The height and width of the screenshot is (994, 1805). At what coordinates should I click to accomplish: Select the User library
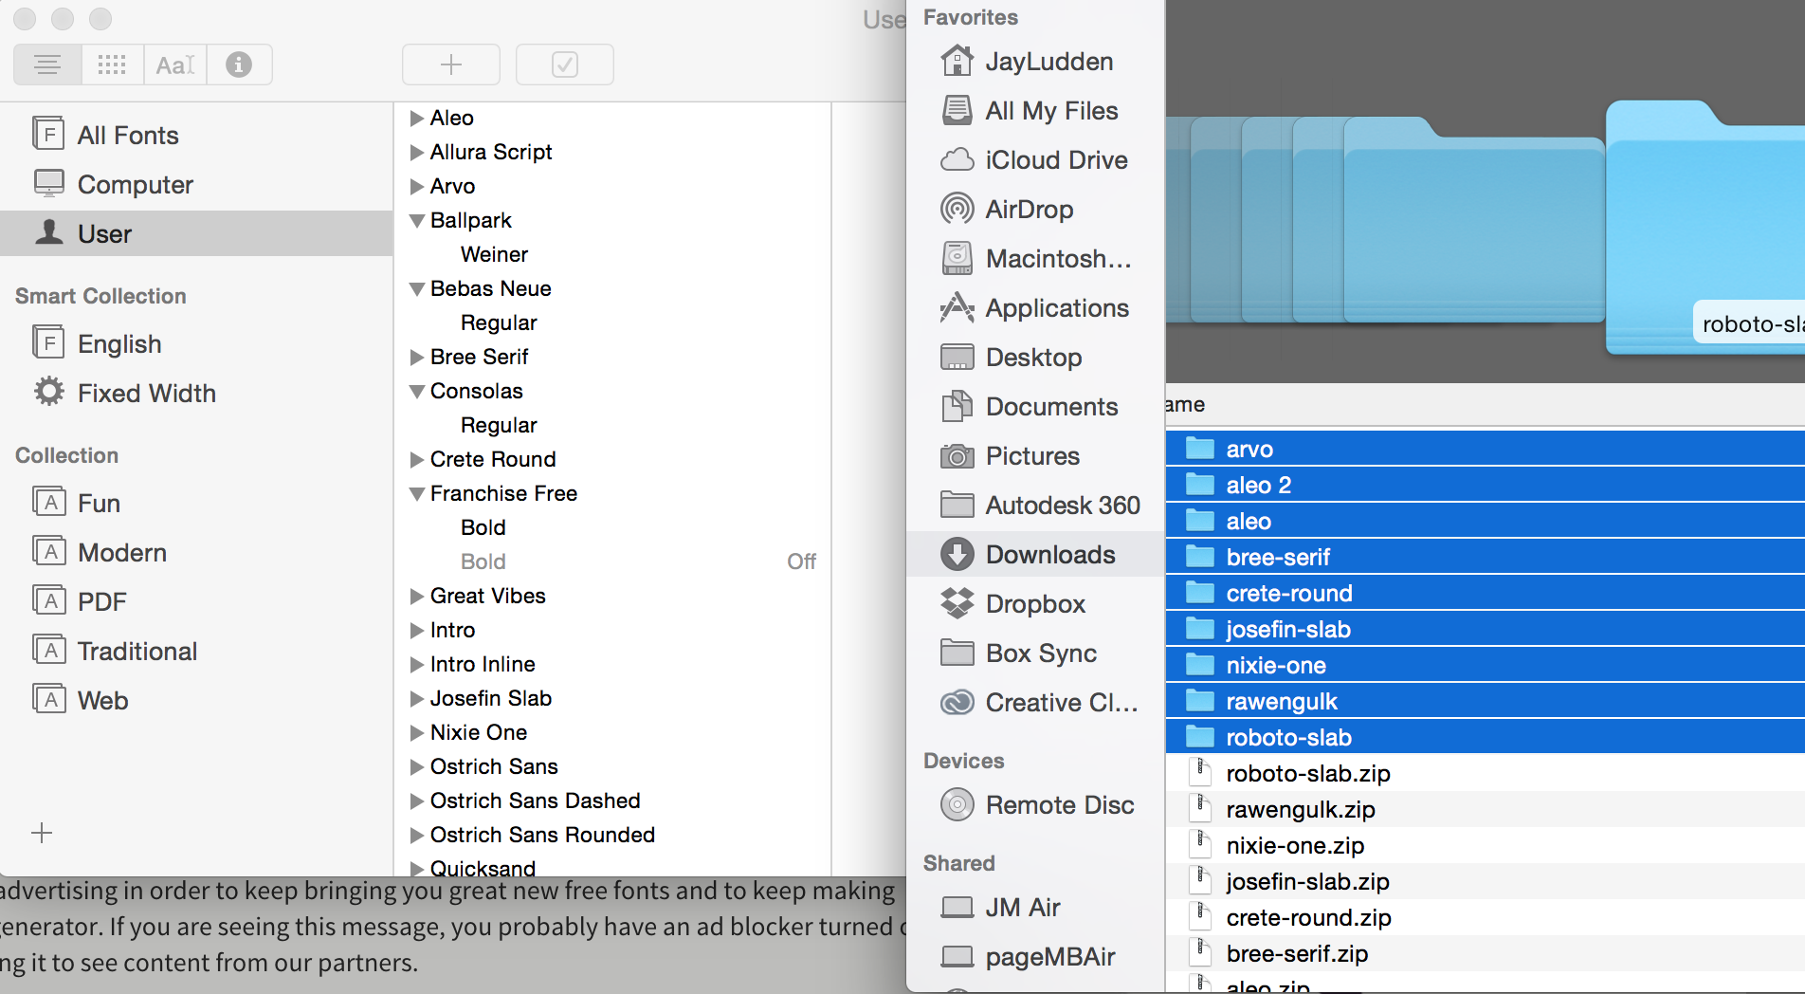pyautogui.click(x=196, y=233)
